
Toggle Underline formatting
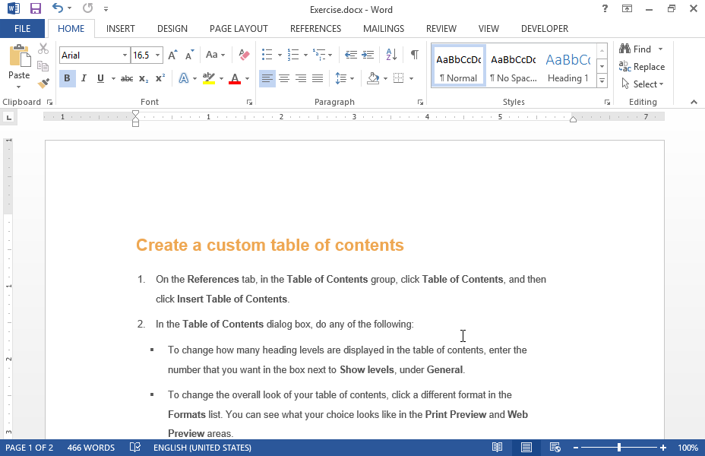[x=100, y=78]
